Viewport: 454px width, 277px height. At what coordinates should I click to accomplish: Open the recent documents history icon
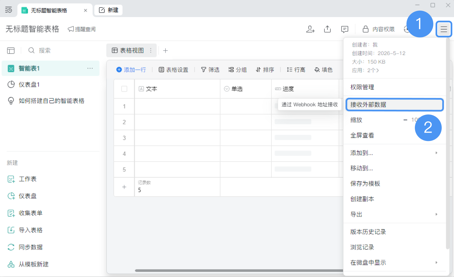(9, 10)
